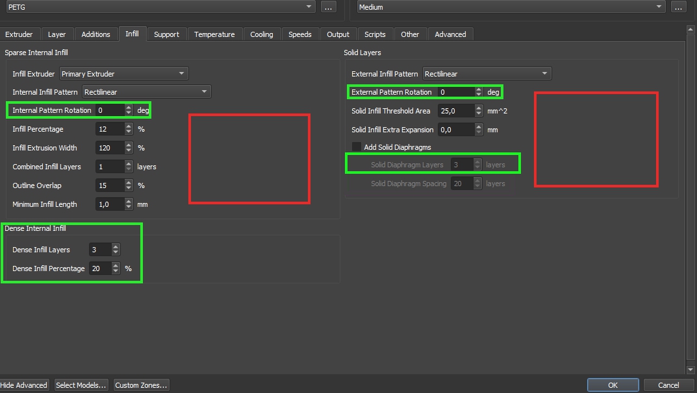
Task: Decrease Outline Overlap with down arrow
Action: [129, 189]
